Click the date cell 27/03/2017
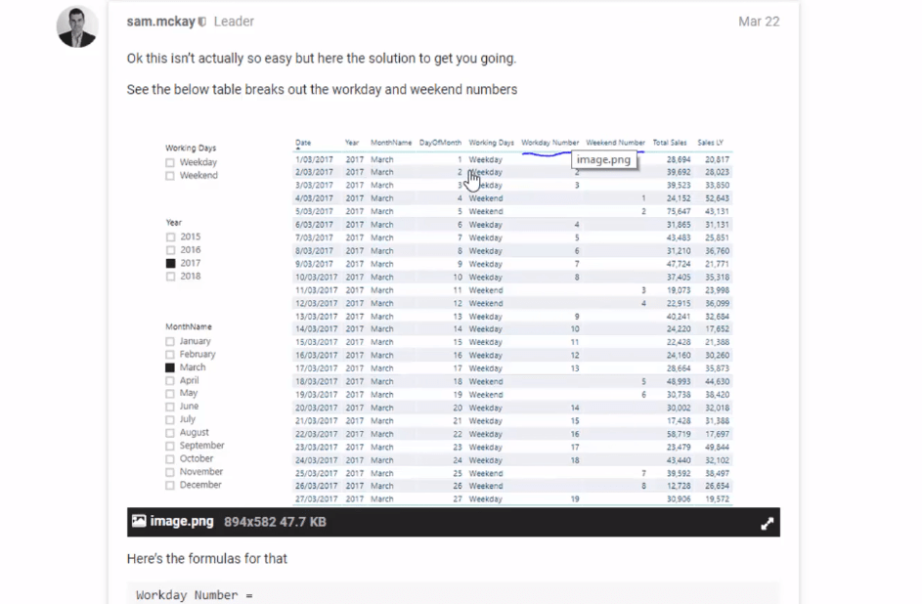 [x=316, y=498]
